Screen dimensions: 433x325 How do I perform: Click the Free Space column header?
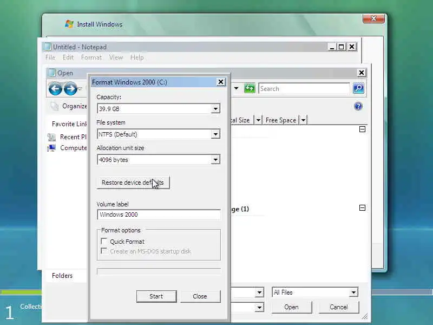[281, 120]
